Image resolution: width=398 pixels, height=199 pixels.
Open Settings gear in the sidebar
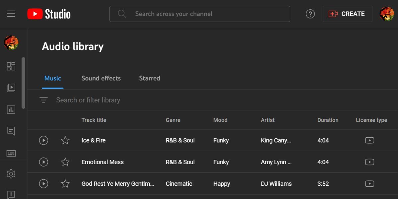11,173
